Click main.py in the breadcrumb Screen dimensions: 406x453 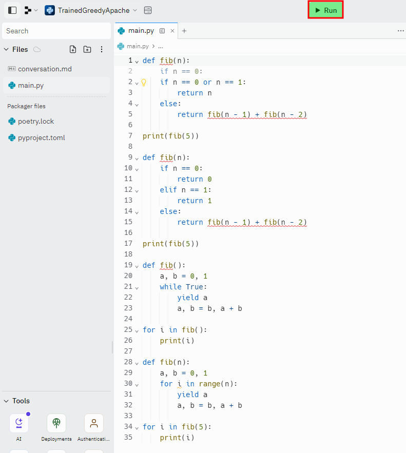coord(138,46)
